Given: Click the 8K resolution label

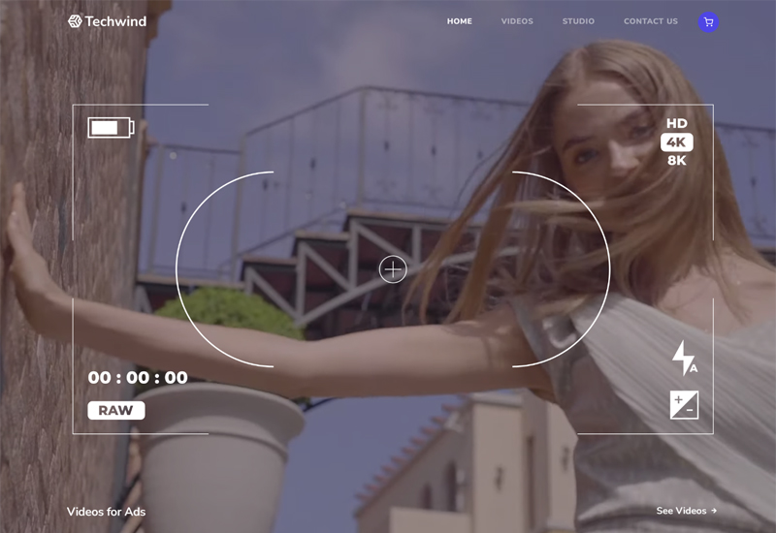Looking at the screenshot, I should tap(676, 160).
